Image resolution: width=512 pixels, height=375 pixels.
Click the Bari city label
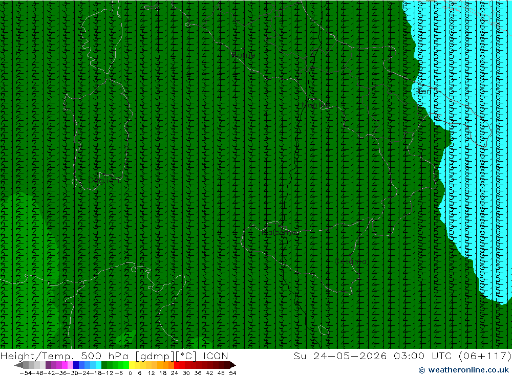pyautogui.click(x=423, y=92)
